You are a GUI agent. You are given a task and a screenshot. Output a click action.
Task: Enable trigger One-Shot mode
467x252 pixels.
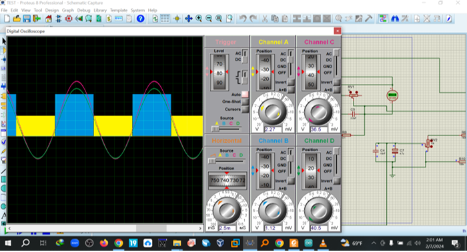coord(245,102)
